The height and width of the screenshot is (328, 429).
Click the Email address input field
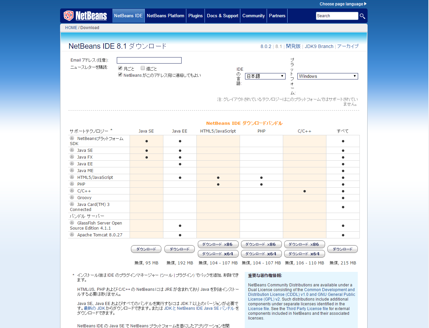[149, 60]
